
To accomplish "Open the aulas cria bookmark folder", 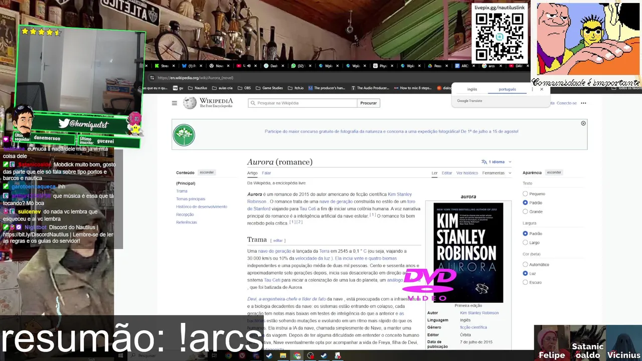I will [222, 88].
